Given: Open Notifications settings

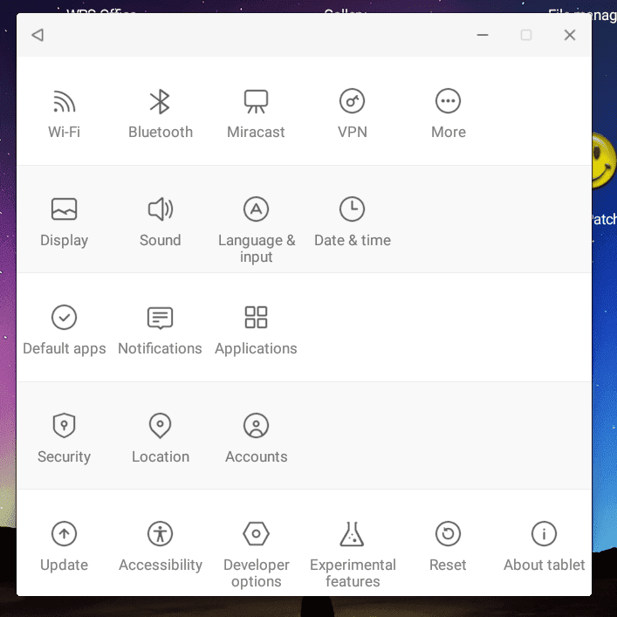Looking at the screenshot, I should pos(161,330).
